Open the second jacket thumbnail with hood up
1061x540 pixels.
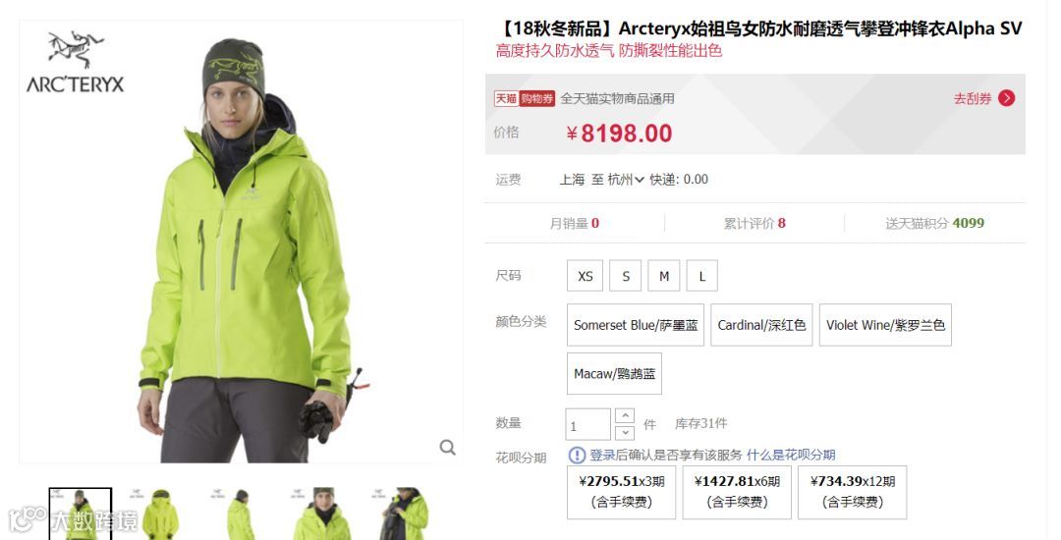(160, 513)
